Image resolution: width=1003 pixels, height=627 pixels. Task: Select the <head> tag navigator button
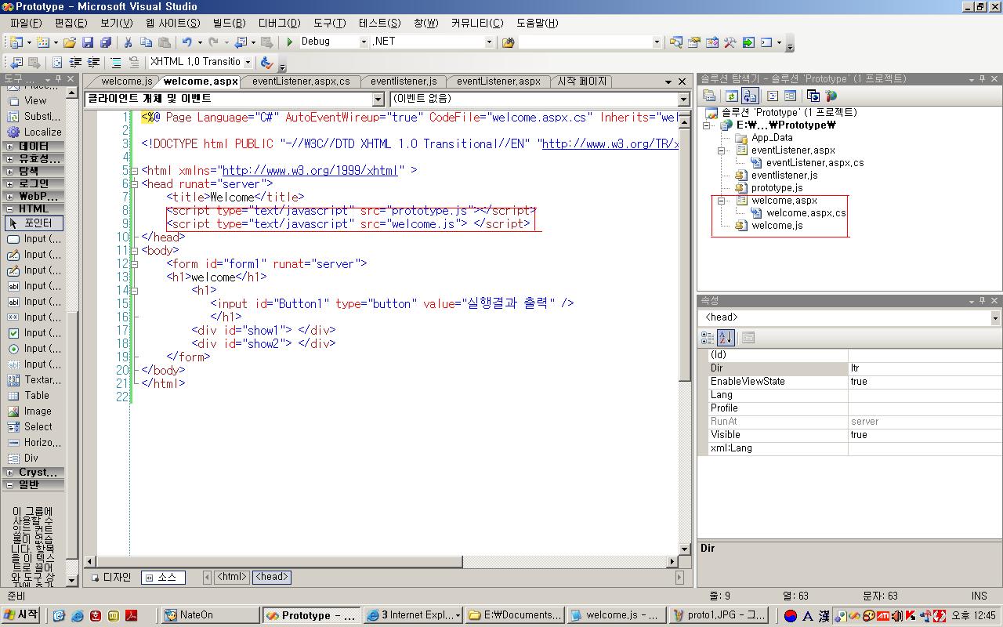(272, 577)
